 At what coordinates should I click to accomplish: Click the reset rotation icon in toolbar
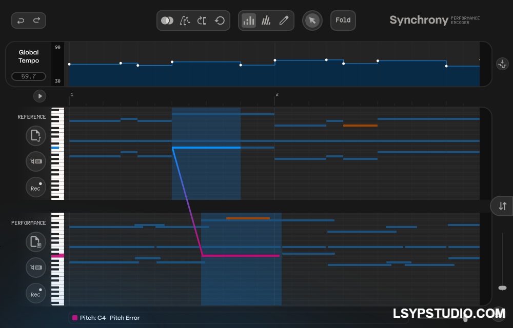(220, 20)
